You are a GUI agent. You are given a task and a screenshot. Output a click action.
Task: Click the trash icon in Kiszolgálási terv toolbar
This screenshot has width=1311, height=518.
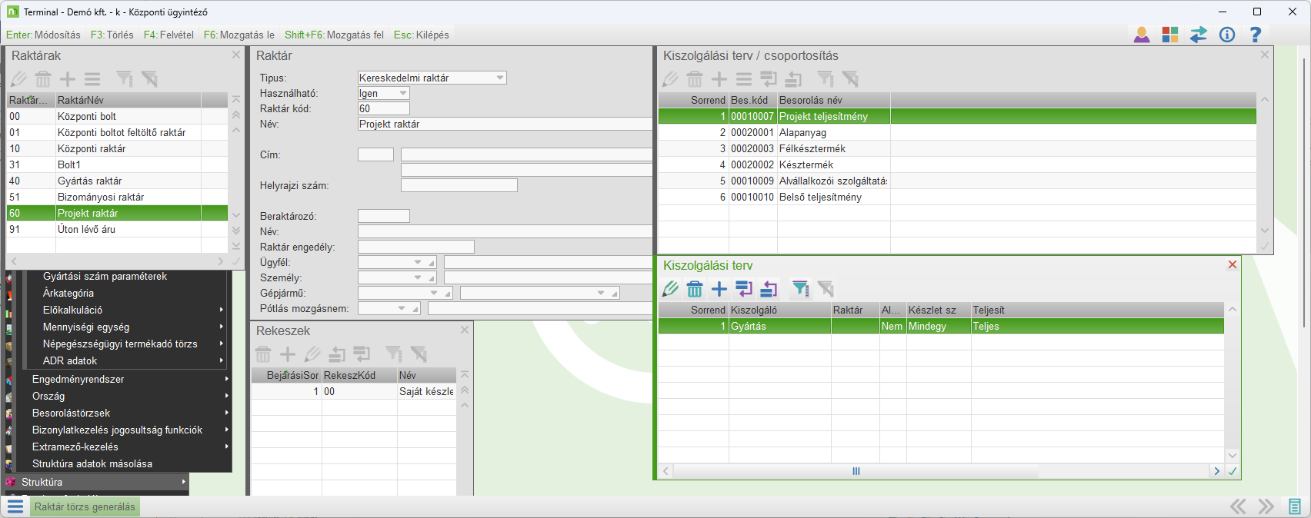(695, 289)
